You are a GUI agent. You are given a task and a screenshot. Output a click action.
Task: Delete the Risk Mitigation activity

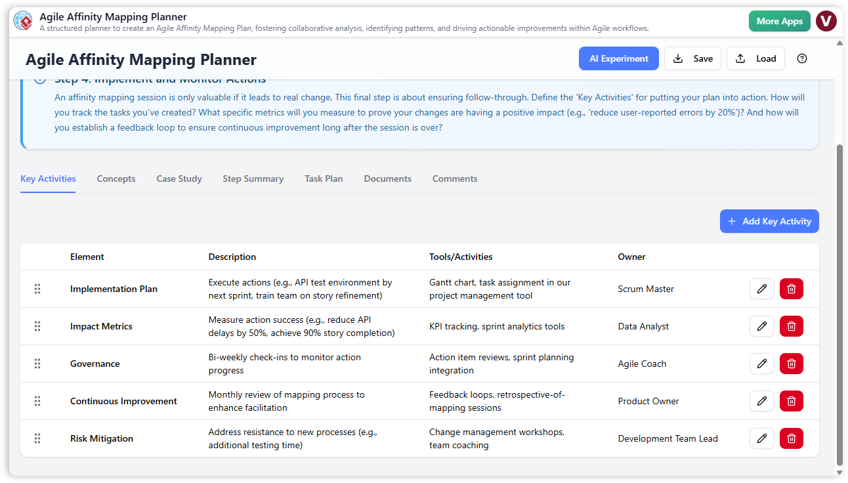click(791, 438)
